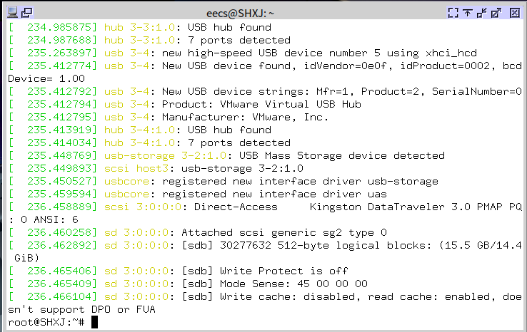The height and width of the screenshot is (332, 527).
Task: Close the eecs@SHXJ terminal window
Action: coord(514,12)
